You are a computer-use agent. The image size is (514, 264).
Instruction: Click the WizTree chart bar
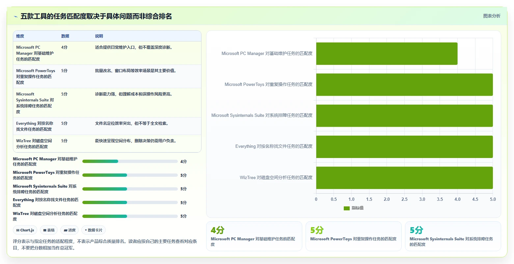(x=404, y=178)
